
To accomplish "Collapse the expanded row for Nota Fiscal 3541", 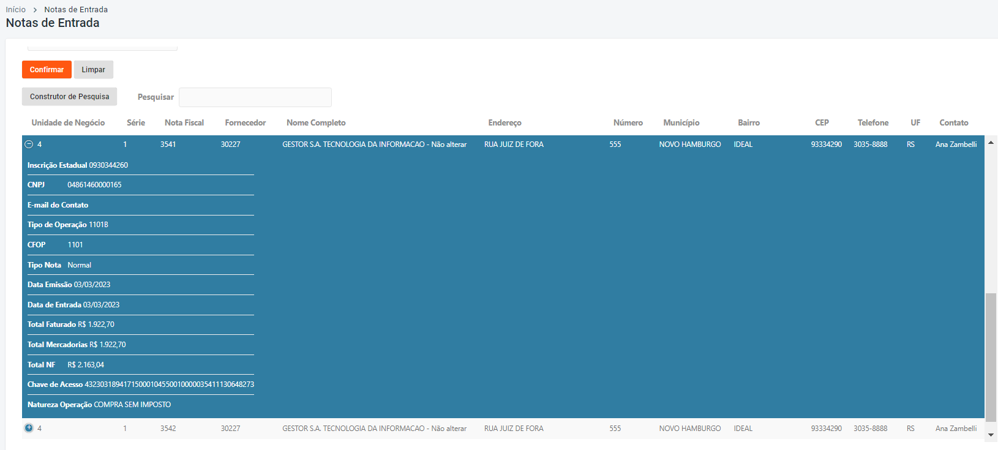I will [29, 144].
